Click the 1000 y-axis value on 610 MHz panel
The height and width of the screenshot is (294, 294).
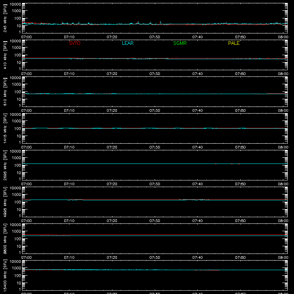[x=17, y=85]
